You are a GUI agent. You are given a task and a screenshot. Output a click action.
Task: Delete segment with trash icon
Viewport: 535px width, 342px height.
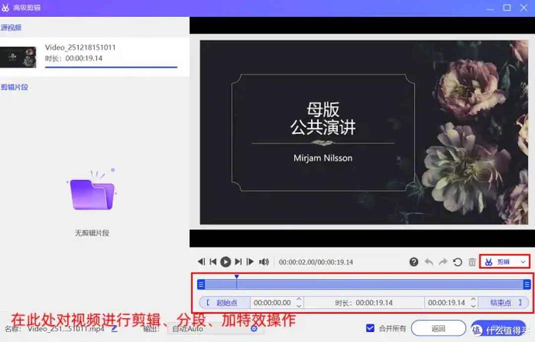472,262
